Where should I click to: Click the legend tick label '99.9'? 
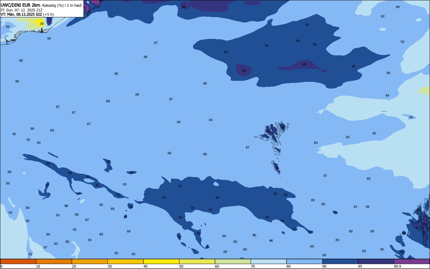[x=398, y=266]
